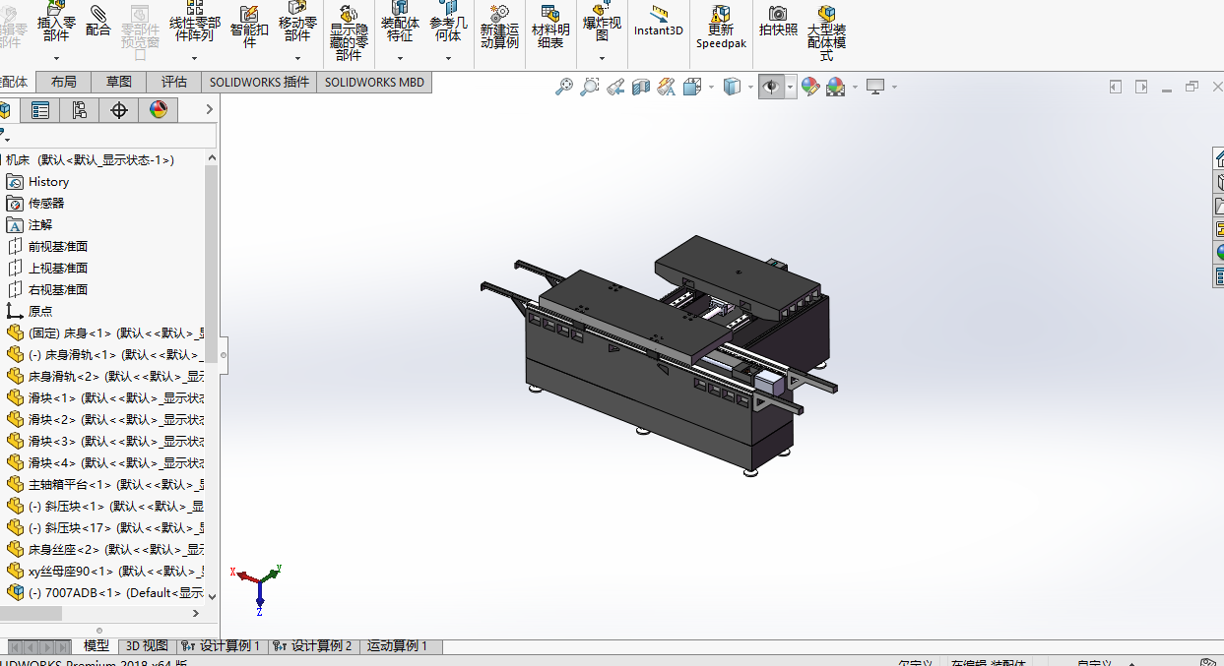The width and height of the screenshot is (1224, 666).
Task: Click the 插入零部件 (Insert Components) tool
Action: click(56, 22)
